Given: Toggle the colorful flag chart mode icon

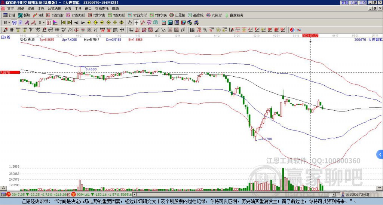Looking at the screenshot, I should pos(55,23).
